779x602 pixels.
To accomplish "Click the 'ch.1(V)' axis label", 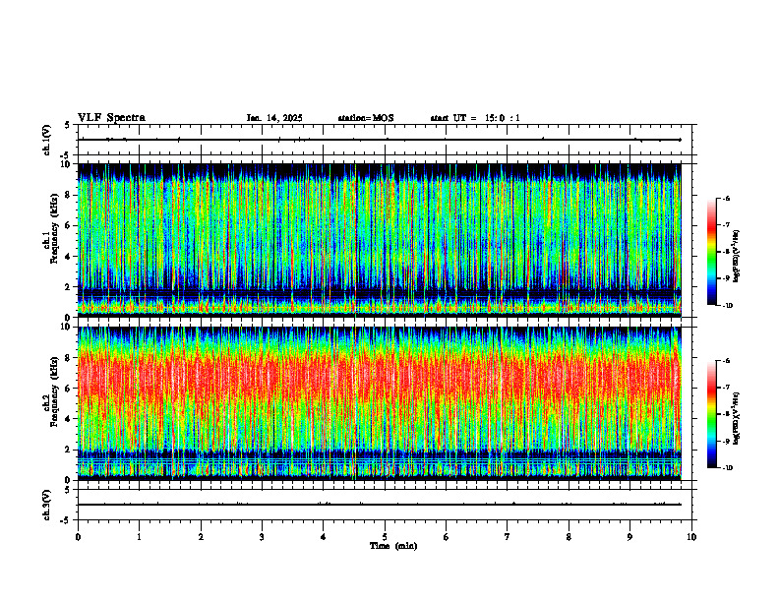I will (x=47, y=140).
